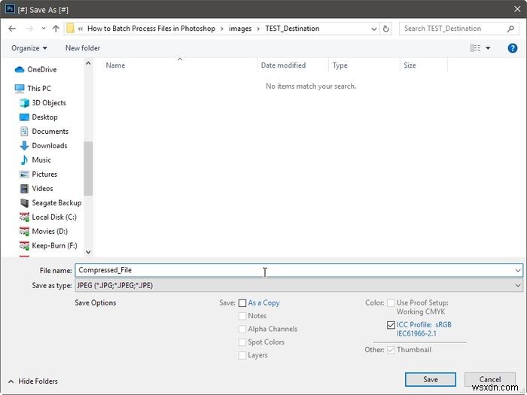Toggle the Alpha Channels checkbox
The width and height of the screenshot is (527, 395).
pos(242,330)
